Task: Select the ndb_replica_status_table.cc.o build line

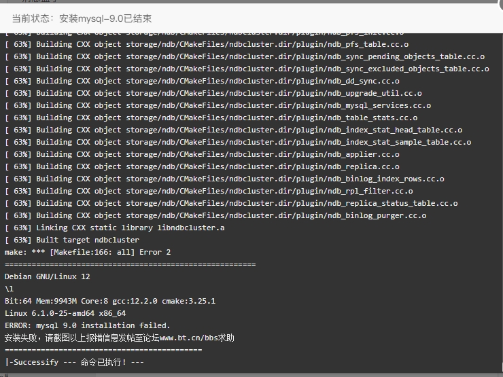Action: [231, 203]
